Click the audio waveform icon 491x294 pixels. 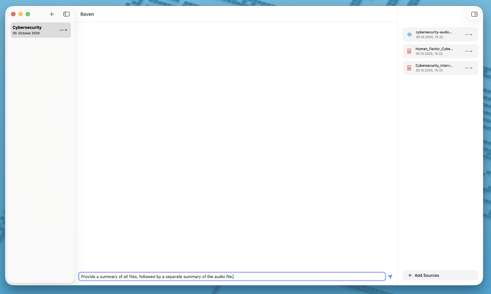[409, 35]
